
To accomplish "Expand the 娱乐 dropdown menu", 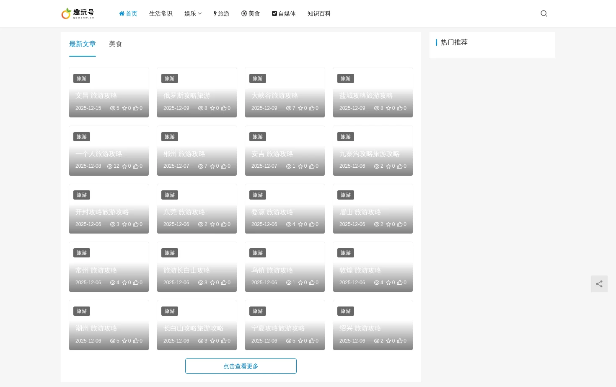I will click(x=193, y=13).
